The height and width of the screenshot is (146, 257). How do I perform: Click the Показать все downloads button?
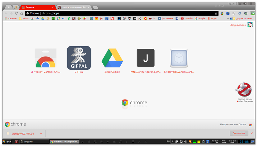pos(239,133)
